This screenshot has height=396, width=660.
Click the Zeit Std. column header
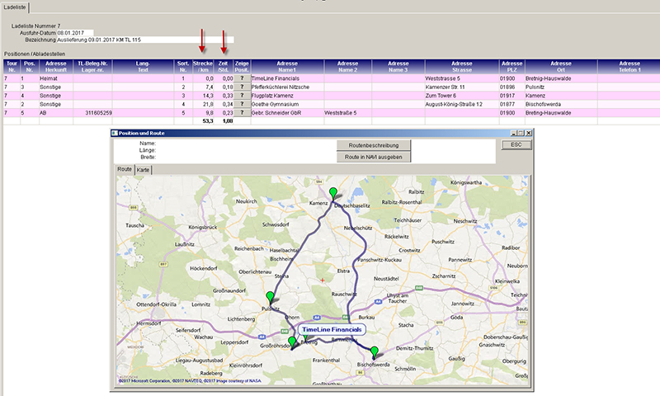point(224,66)
